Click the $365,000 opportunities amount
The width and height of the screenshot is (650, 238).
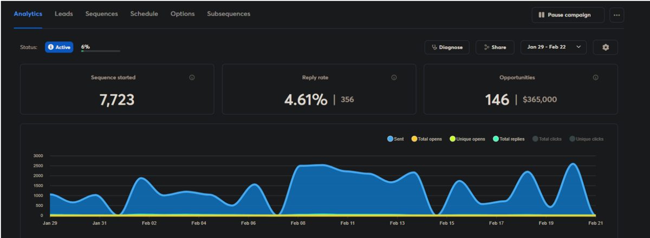[x=539, y=100]
